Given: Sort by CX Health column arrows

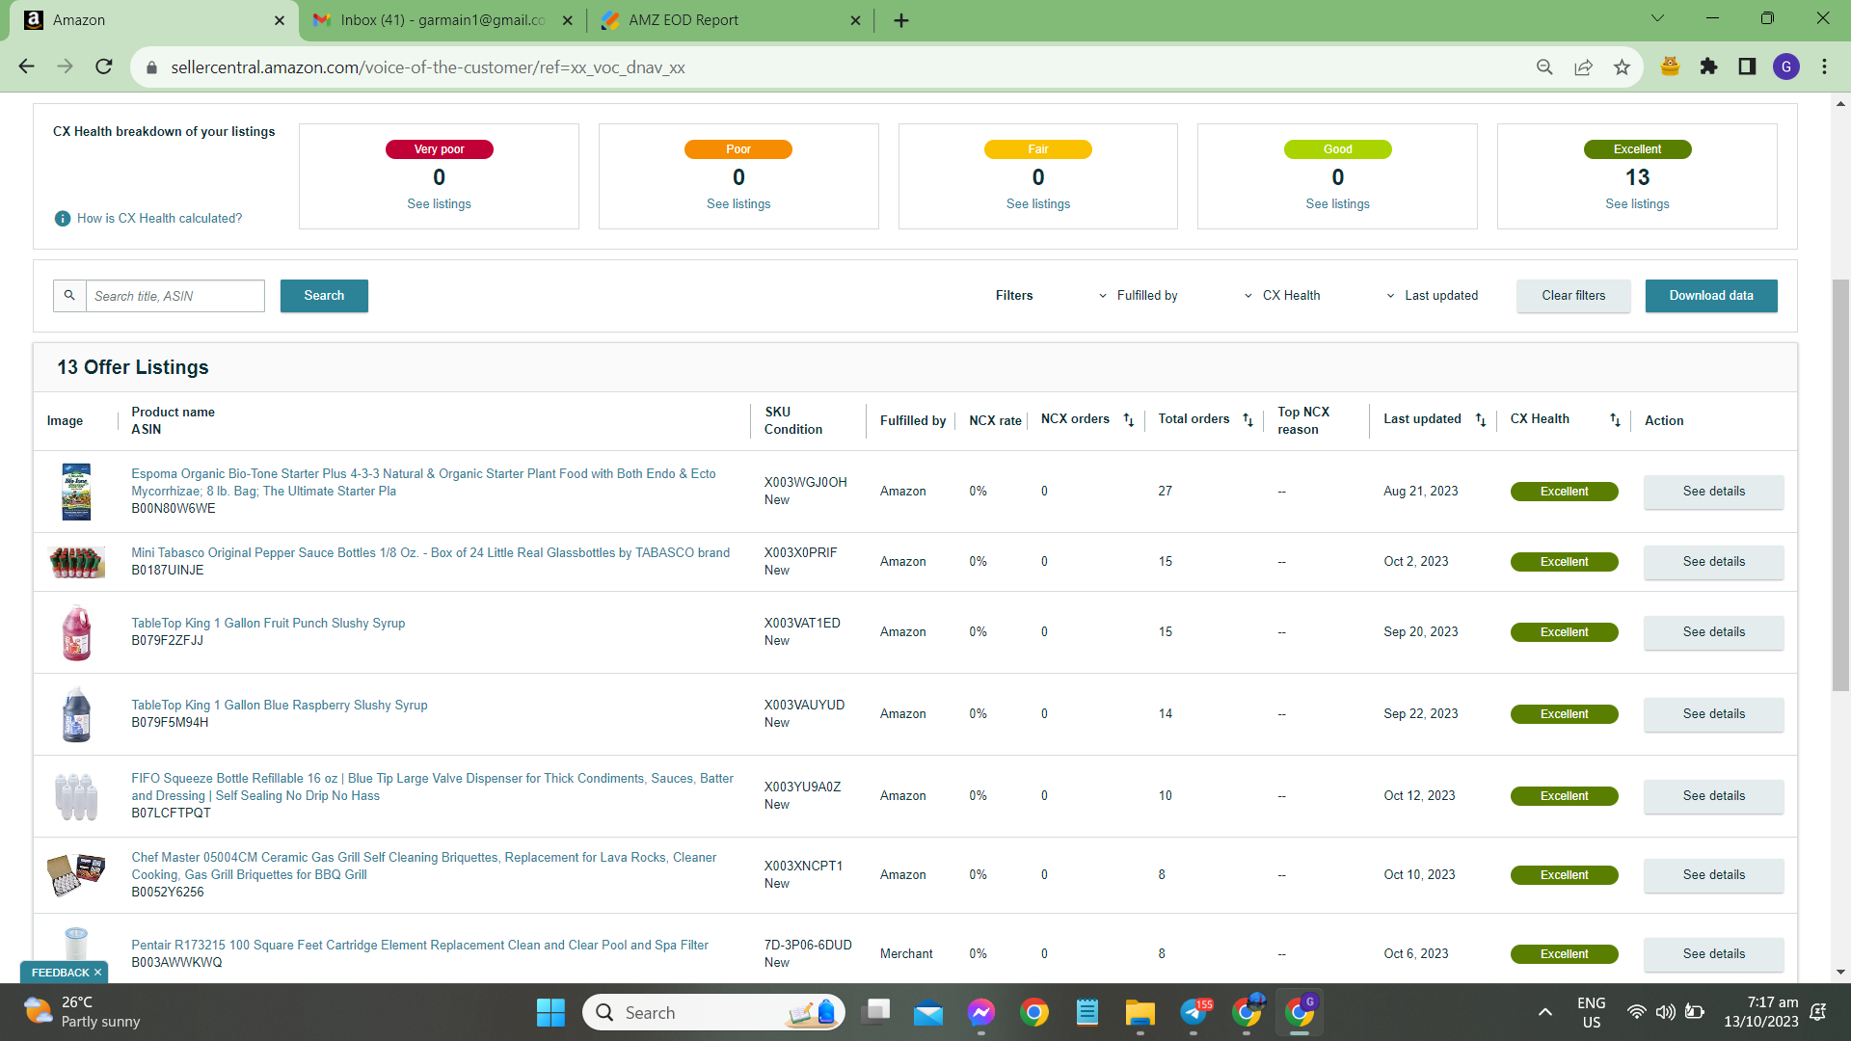Looking at the screenshot, I should (x=1615, y=420).
